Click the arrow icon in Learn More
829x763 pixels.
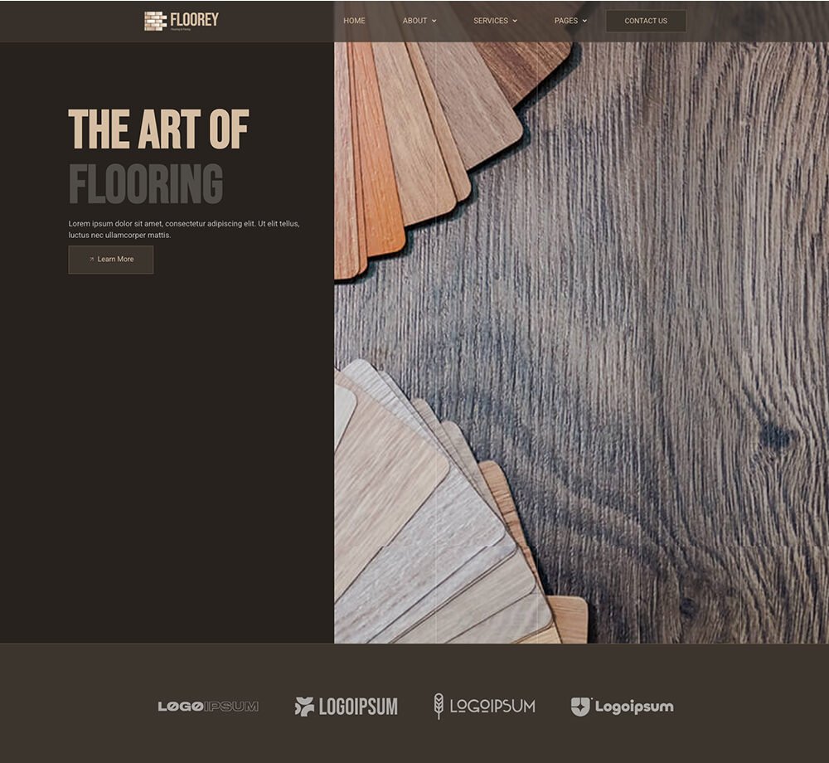coord(91,259)
